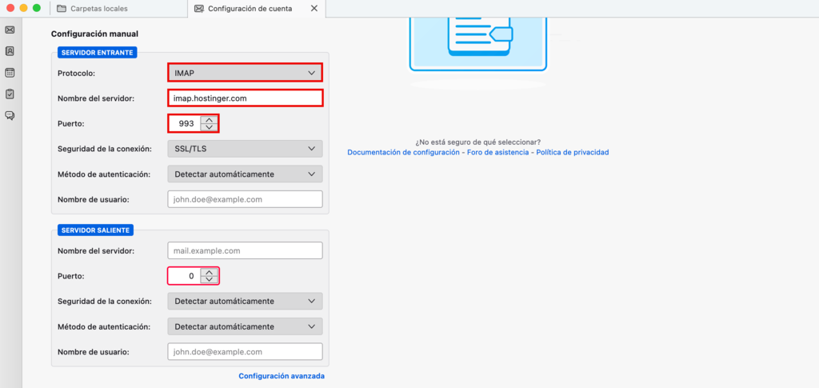Open outgoing Seguridad de la conexión dropdown
Image resolution: width=819 pixels, height=388 pixels.
[245, 302]
